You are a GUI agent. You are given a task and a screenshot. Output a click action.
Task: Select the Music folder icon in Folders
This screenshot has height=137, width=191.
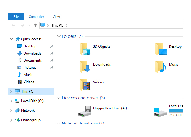click(161, 67)
